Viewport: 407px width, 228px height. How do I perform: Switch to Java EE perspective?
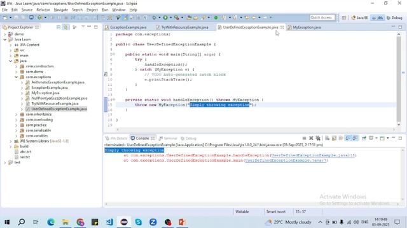click(359, 18)
